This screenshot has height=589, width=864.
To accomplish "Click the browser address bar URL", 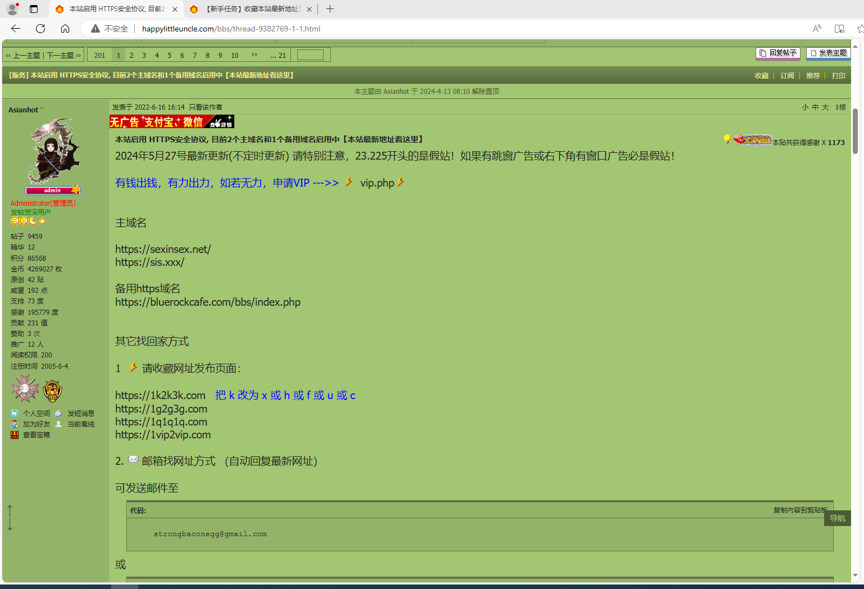I will tap(231, 29).
